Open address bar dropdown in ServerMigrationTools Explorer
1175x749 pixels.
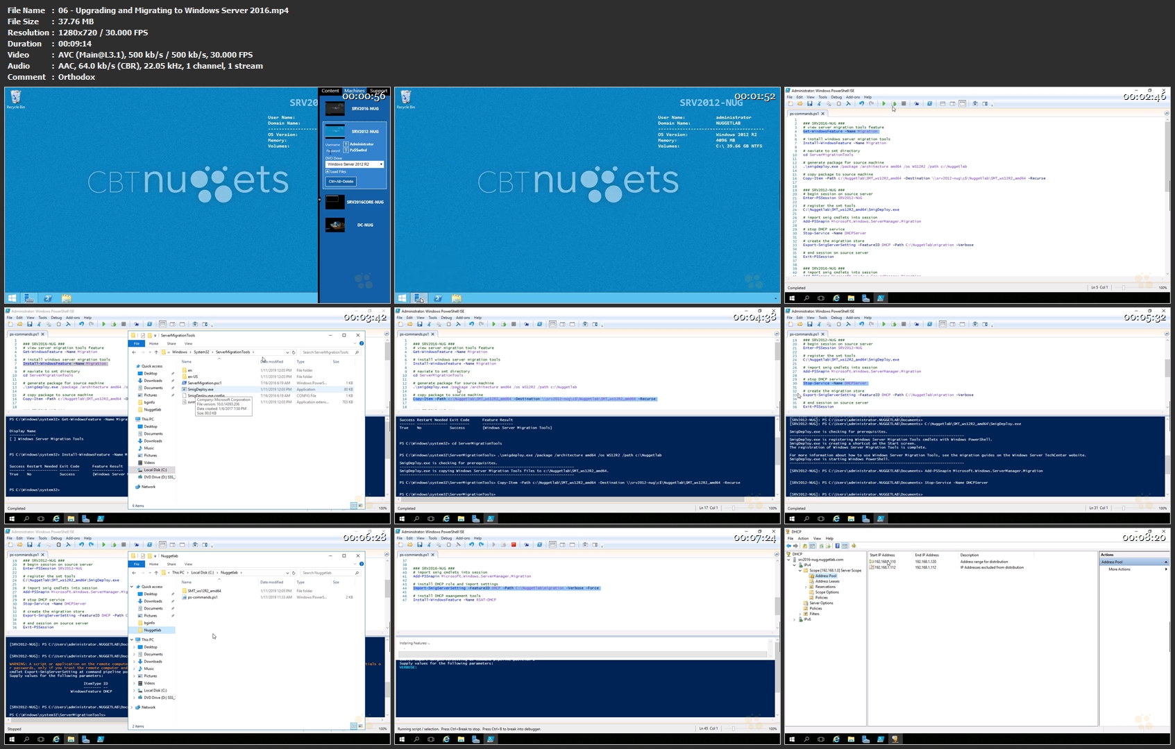287,352
